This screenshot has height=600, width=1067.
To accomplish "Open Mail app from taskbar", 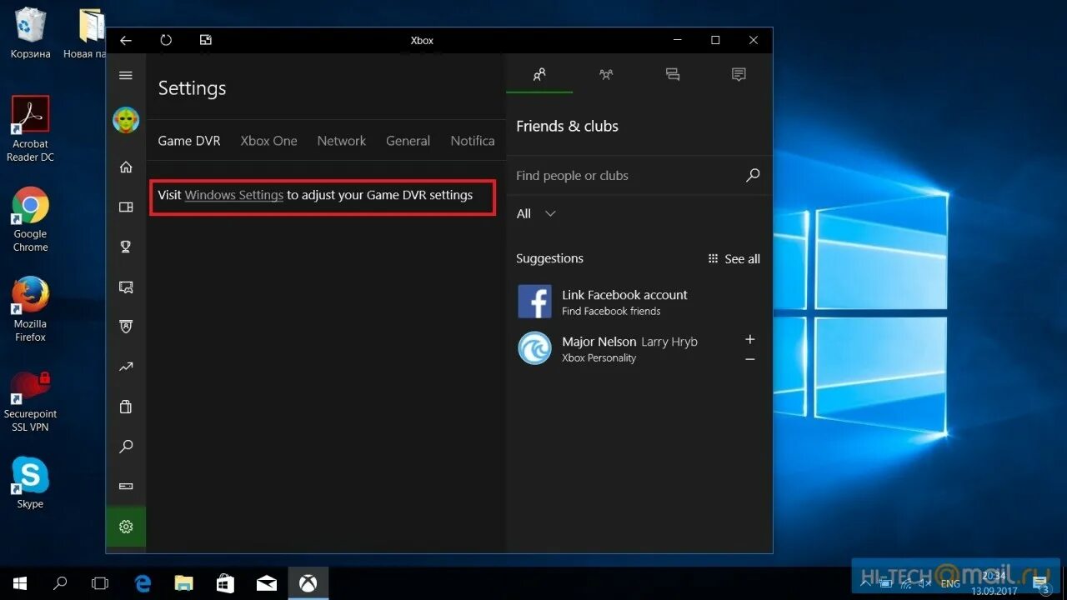I will (x=267, y=583).
